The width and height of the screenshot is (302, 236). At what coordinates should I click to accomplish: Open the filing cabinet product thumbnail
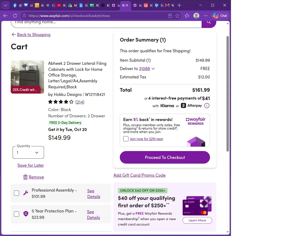(x=27, y=77)
